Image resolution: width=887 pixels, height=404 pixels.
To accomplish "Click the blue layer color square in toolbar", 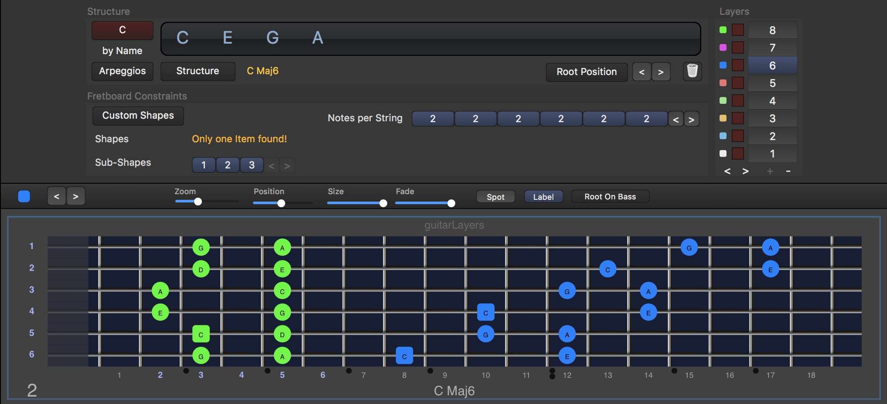I will coord(24,196).
